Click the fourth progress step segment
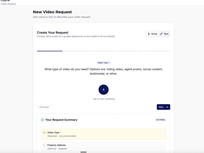The width and height of the screenshot is (204, 153). pyautogui.click(x=130, y=51)
